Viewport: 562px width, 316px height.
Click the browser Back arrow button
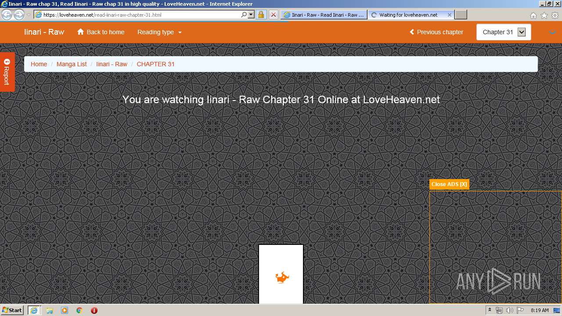tap(7, 14)
